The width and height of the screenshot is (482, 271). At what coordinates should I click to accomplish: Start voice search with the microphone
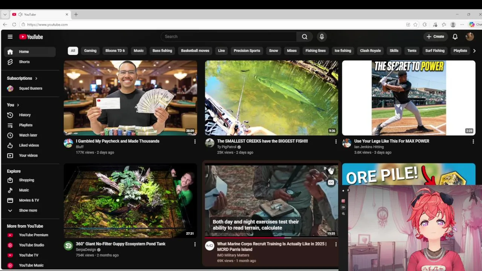click(322, 37)
